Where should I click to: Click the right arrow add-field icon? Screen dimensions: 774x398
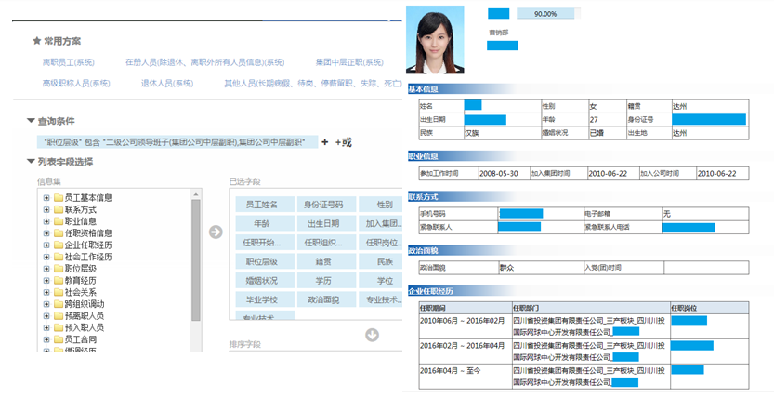[x=216, y=232]
